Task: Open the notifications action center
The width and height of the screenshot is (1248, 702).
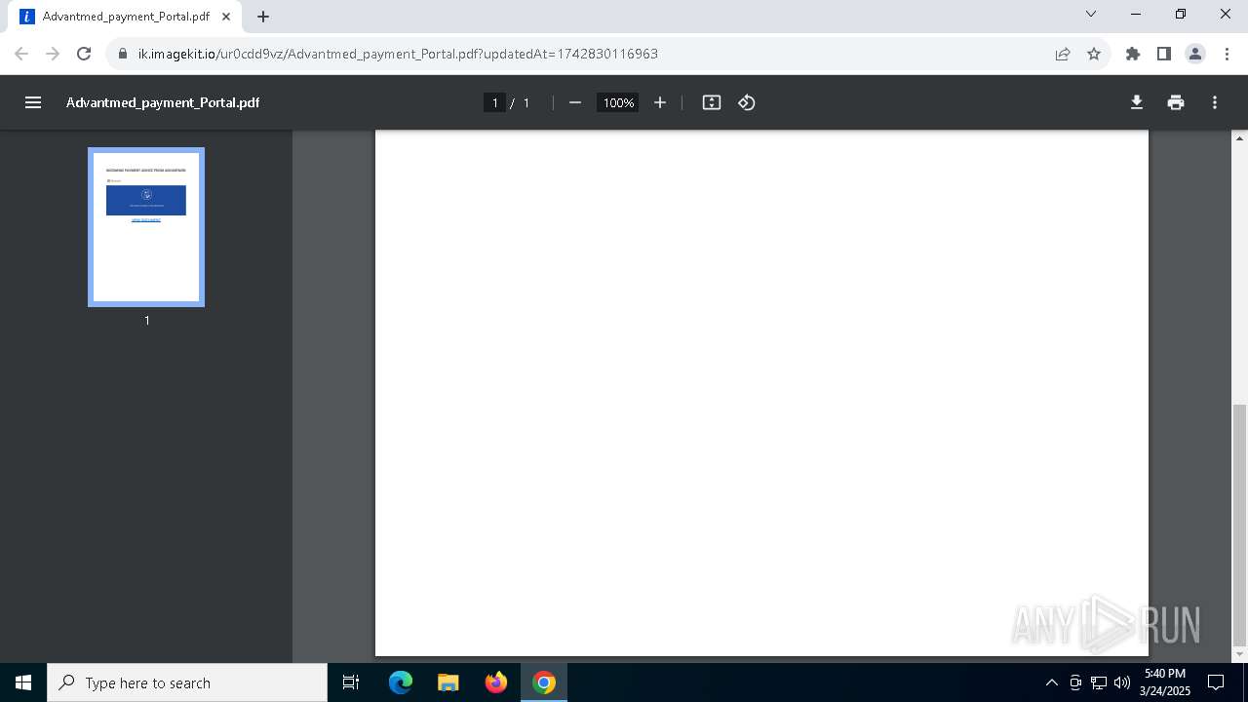Action: [1216, 682]
